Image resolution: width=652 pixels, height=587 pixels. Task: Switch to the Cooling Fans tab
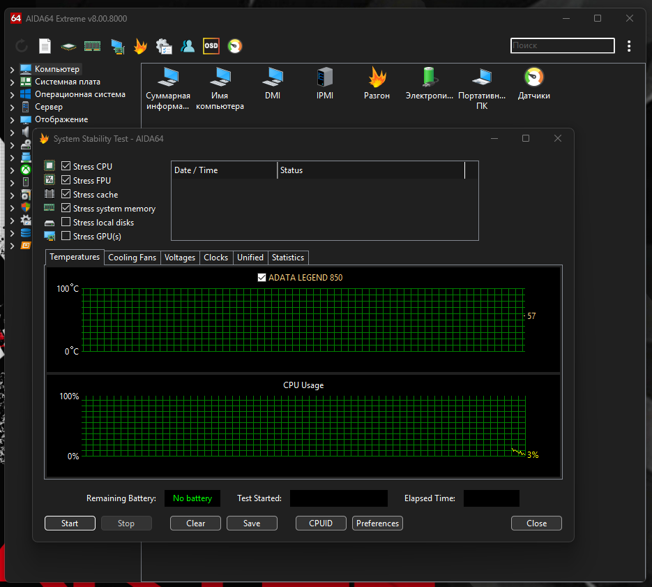click(x=132, y=258)
